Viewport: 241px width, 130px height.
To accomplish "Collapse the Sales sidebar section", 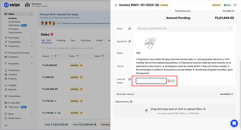I will 32,14.
